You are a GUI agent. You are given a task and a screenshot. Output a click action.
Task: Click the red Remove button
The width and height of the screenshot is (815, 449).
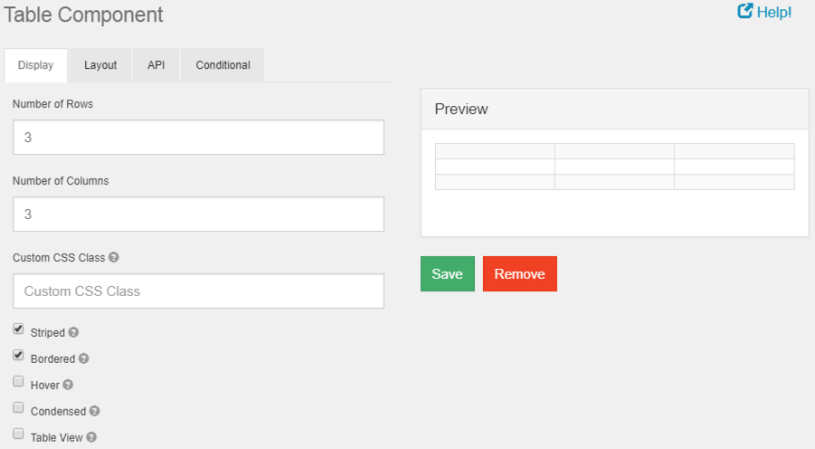[x=519, y=274]
